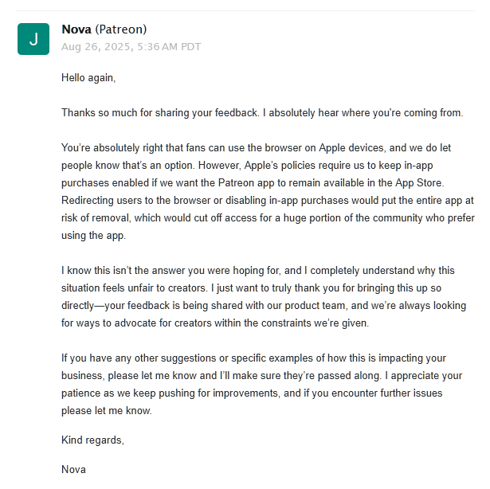The height and width of the screenshot is (489, 490).
Task: Click the final "please let me know." line
Action: (106, 411)
